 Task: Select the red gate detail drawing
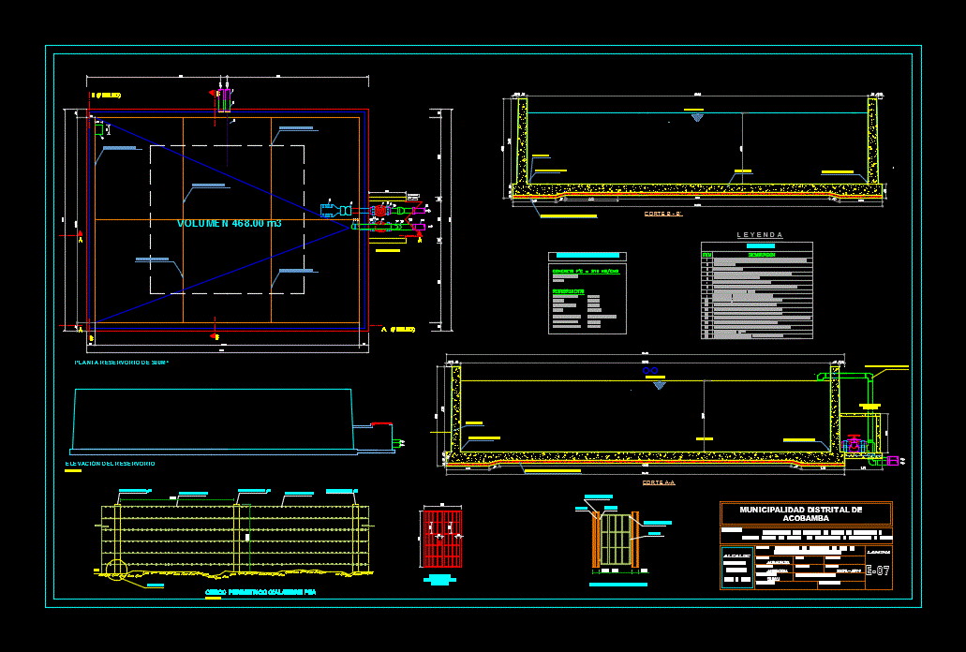pos(441,539)
